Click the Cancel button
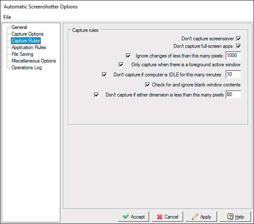The height and width of the screenshot is (224, 254). (x=168, y=217)
